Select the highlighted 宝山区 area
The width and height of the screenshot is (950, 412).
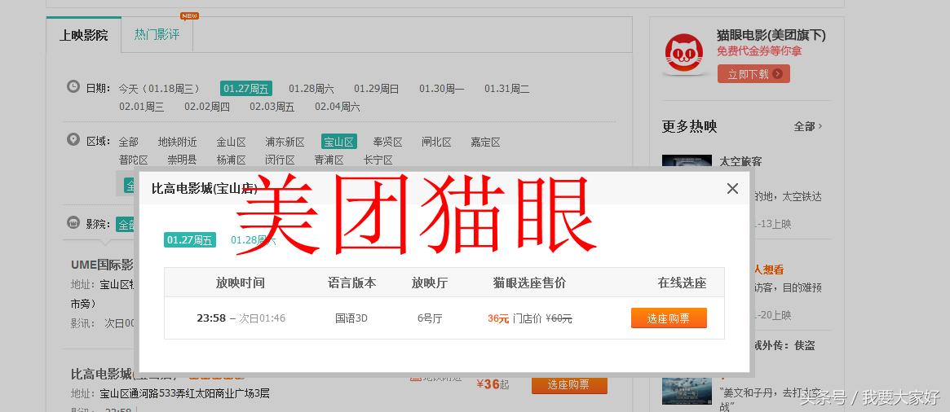tap(338, 142)
